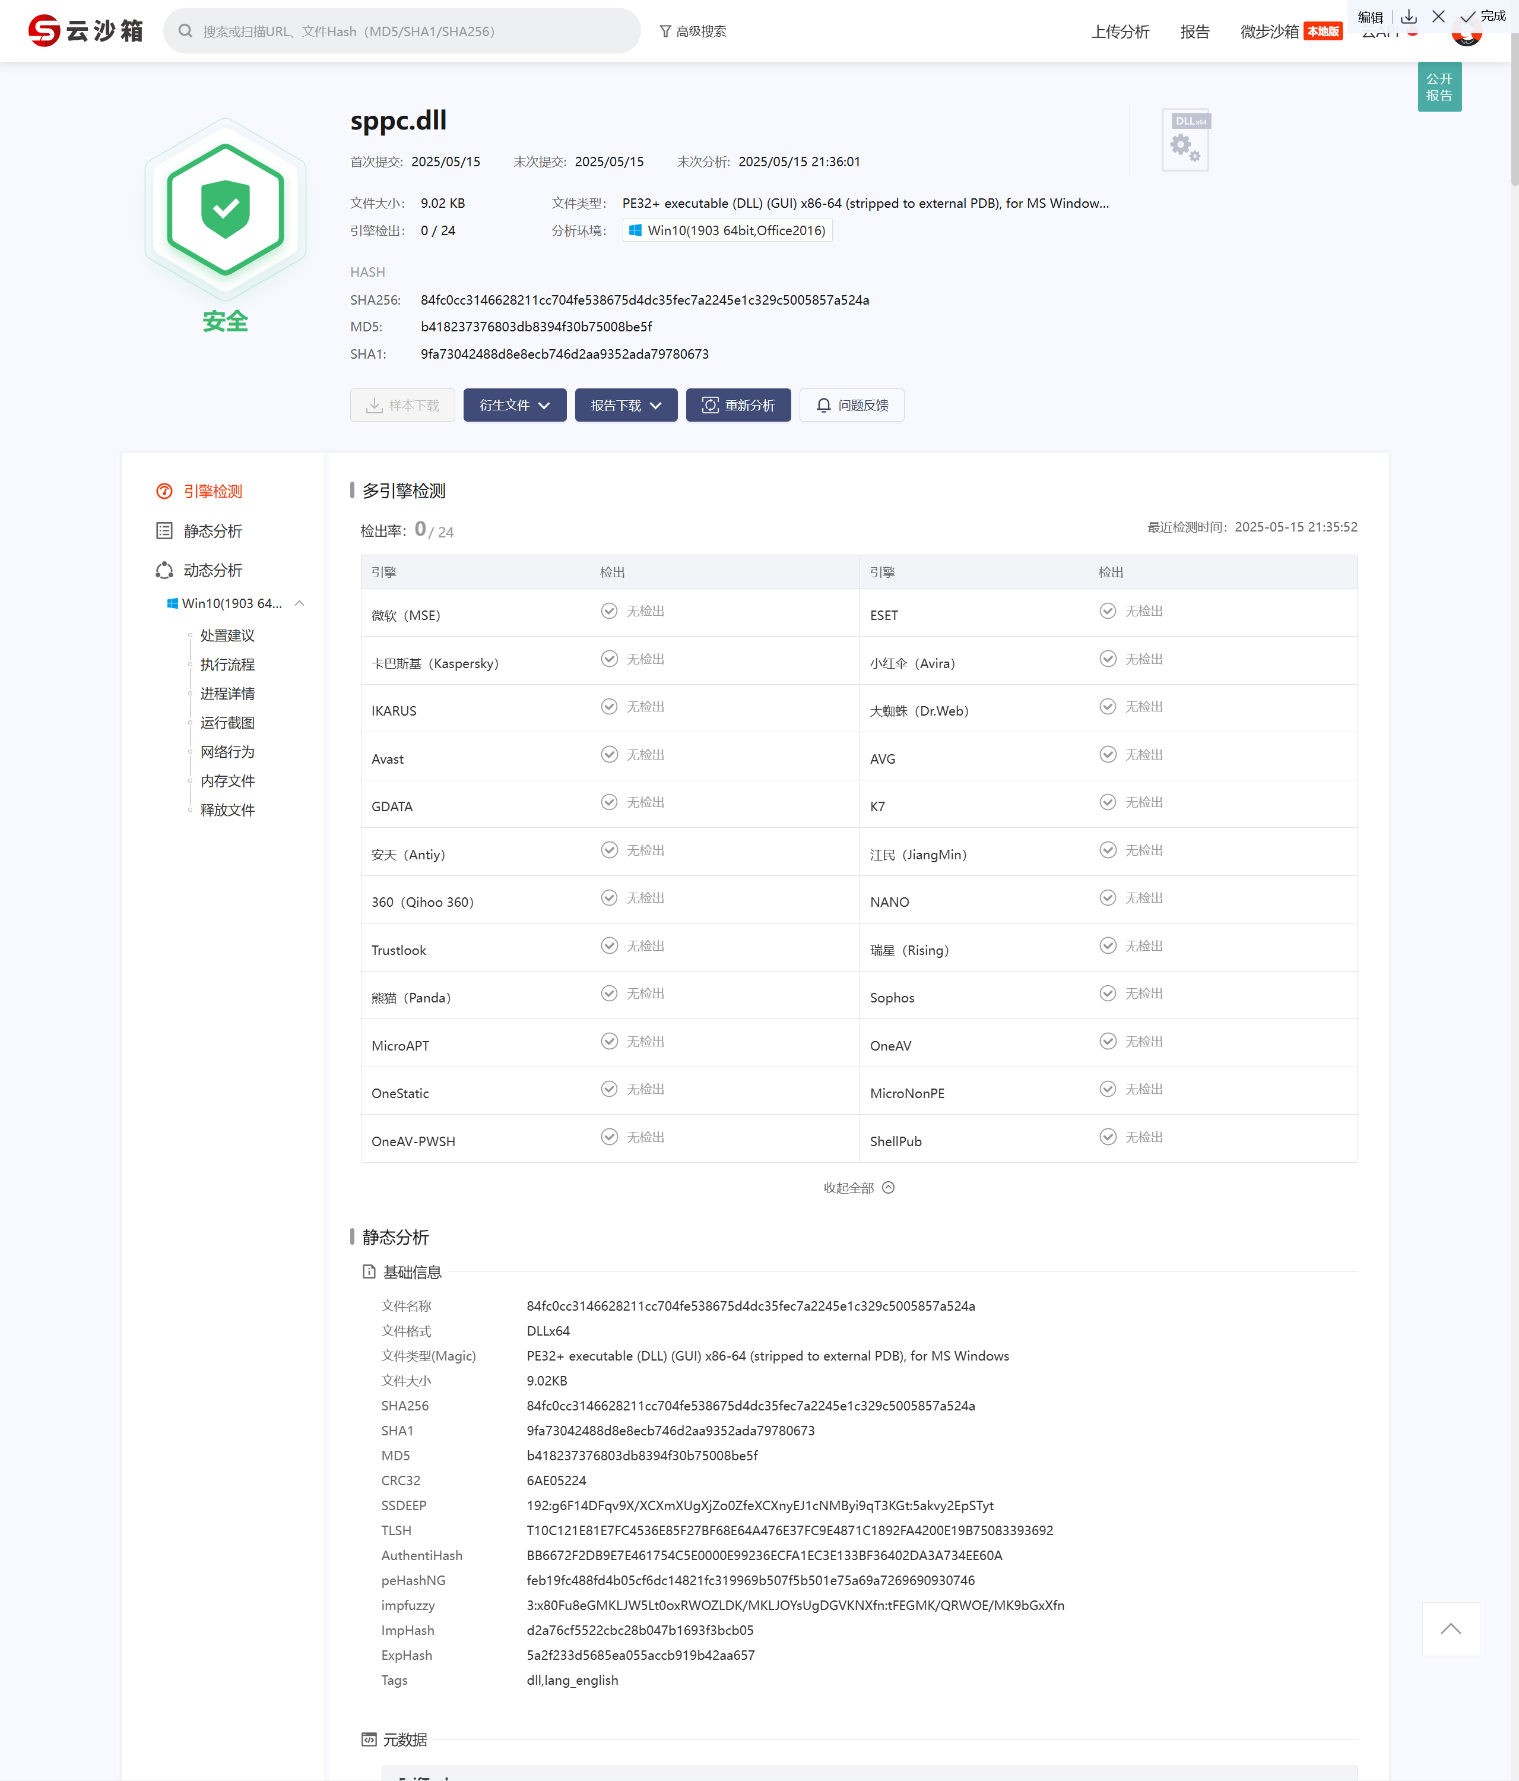
Task: Collapse the Win10(1903 64... tree node
Action: [300, 603]
